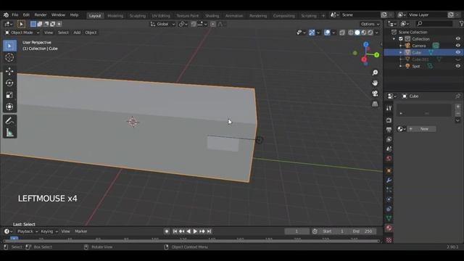Switch to wireframe shading mode

[x=351, y=33]
